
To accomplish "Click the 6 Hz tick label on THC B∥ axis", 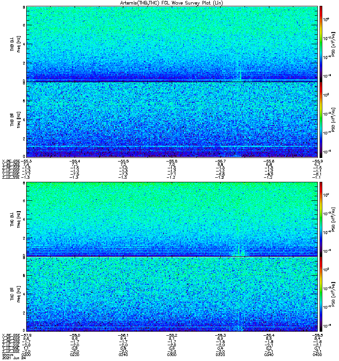I will (24, 275).
